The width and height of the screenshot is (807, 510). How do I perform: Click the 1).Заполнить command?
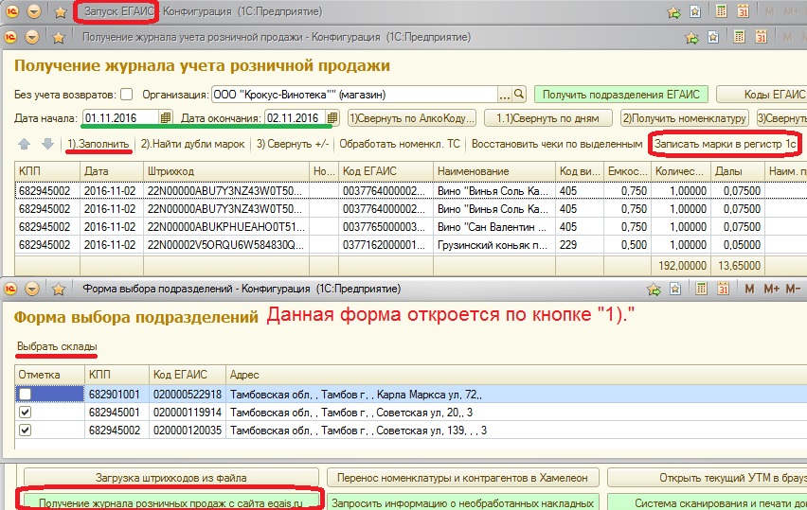coord(99,144)
